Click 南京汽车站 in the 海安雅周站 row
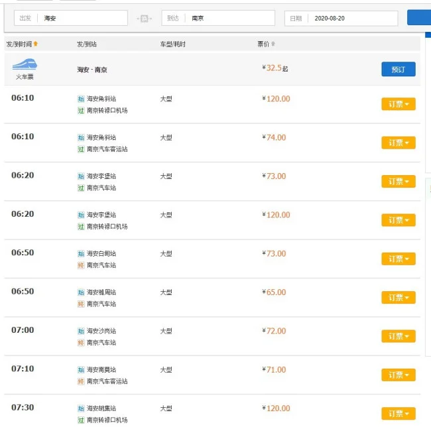Image resolution: width=431 pixels, height=431 pixels. (101, 304)
